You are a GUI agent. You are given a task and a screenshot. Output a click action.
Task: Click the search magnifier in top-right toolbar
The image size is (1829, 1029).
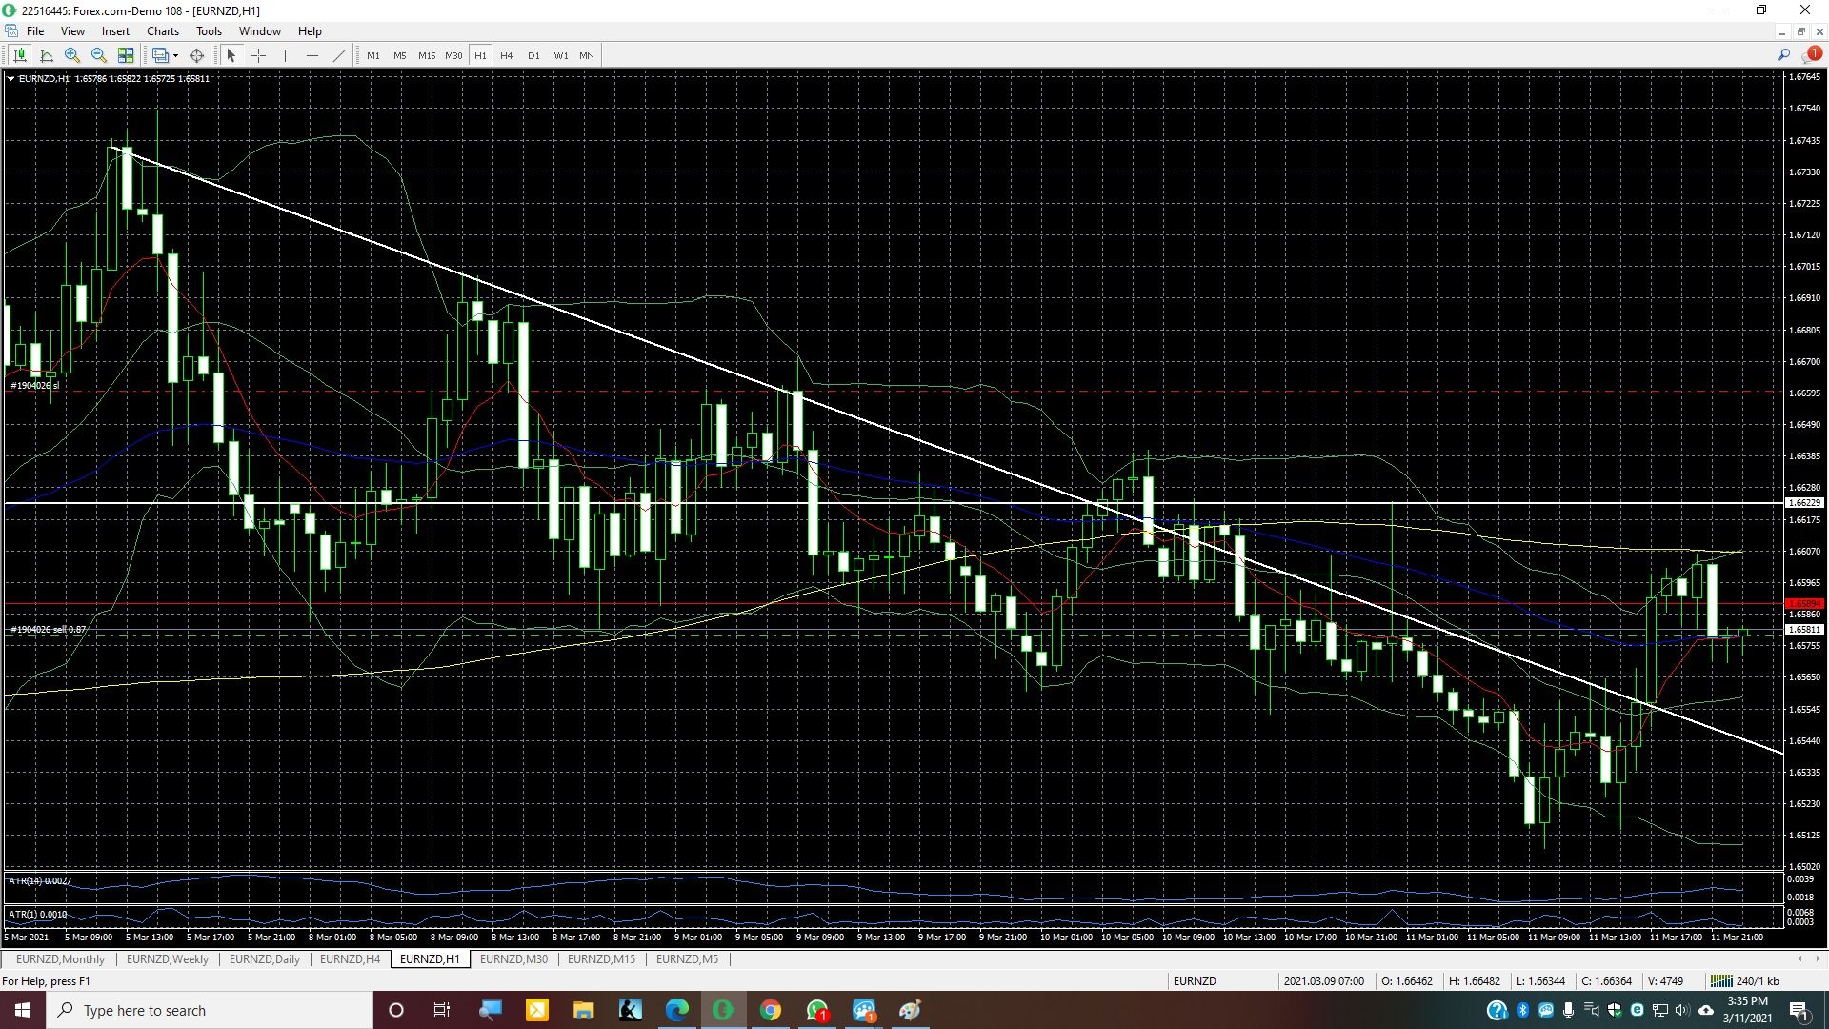coord(1783,55)
